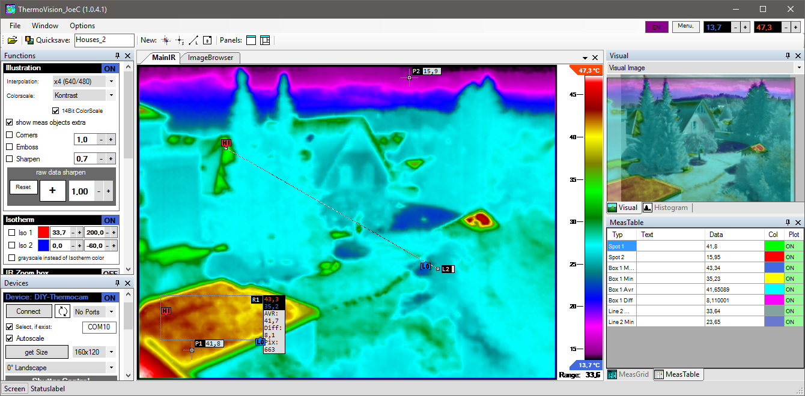Viewport: 805px width, 396px height.
Task: Click the open file folder icon
Action: 12,40
